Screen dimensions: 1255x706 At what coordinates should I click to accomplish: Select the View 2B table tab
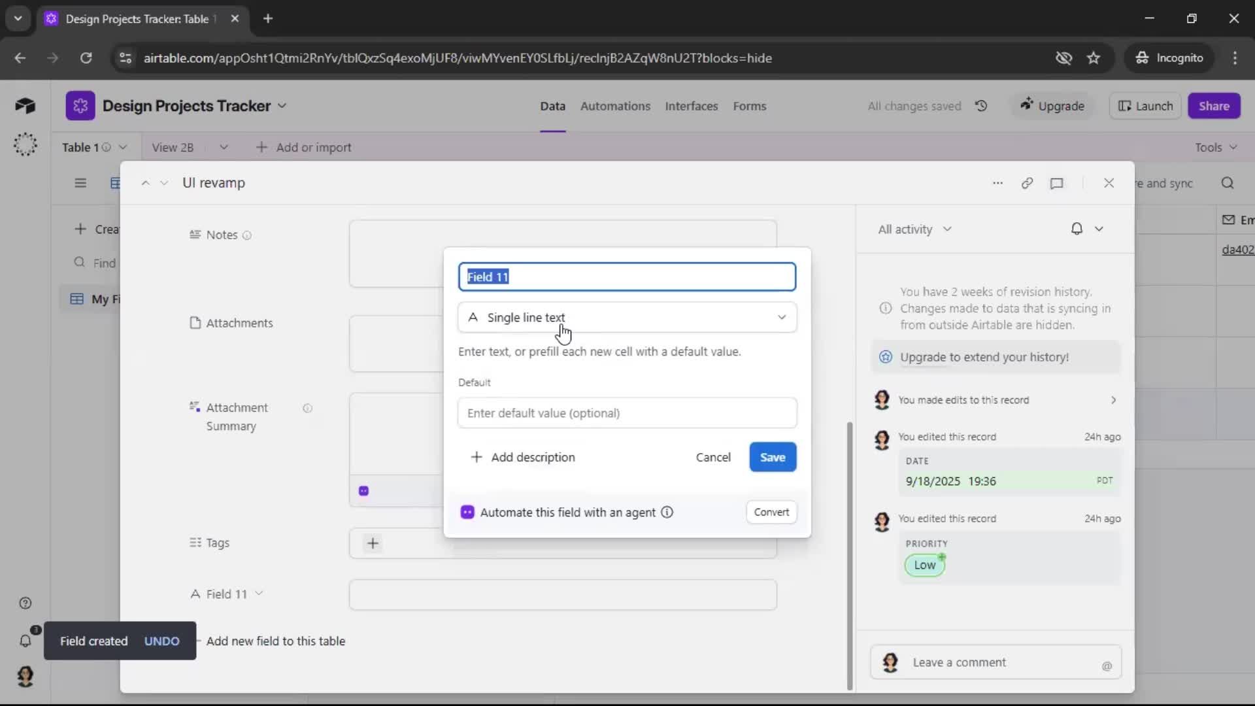click(x=173, y=148)
